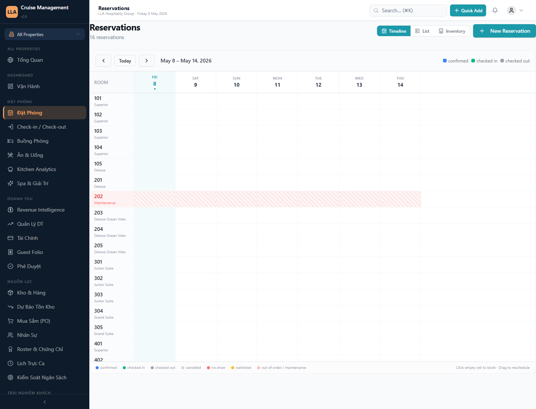Image resolution: width=536 pixels, height=409 pixels.
Task: Click green checked in legend dot at top
Action: [473, 61]
